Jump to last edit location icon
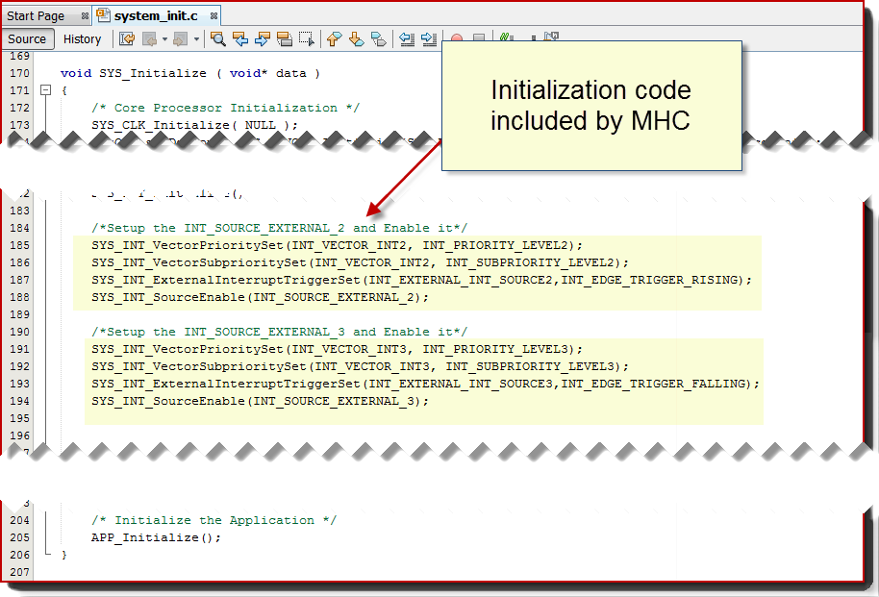Image resolution: width=879 pixels, height=597 pixels. (x=125, y=38)
